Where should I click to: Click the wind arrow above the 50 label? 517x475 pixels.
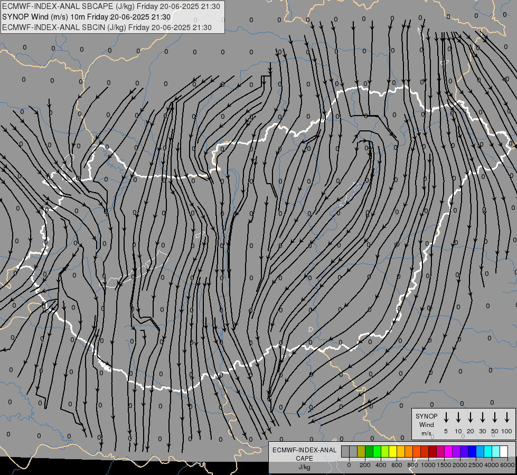click(495, 417)
